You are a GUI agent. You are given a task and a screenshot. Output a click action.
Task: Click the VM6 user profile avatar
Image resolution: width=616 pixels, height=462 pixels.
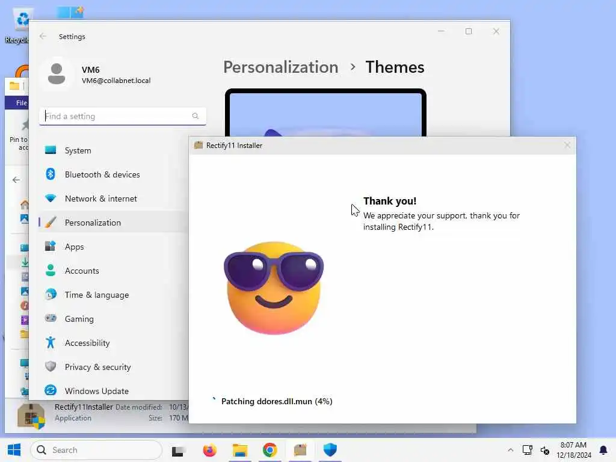click(x=57, y=74)
